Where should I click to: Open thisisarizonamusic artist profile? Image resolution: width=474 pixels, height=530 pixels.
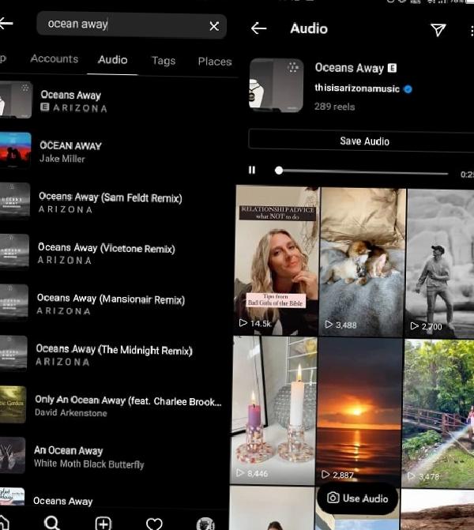[x=356, y=88]
